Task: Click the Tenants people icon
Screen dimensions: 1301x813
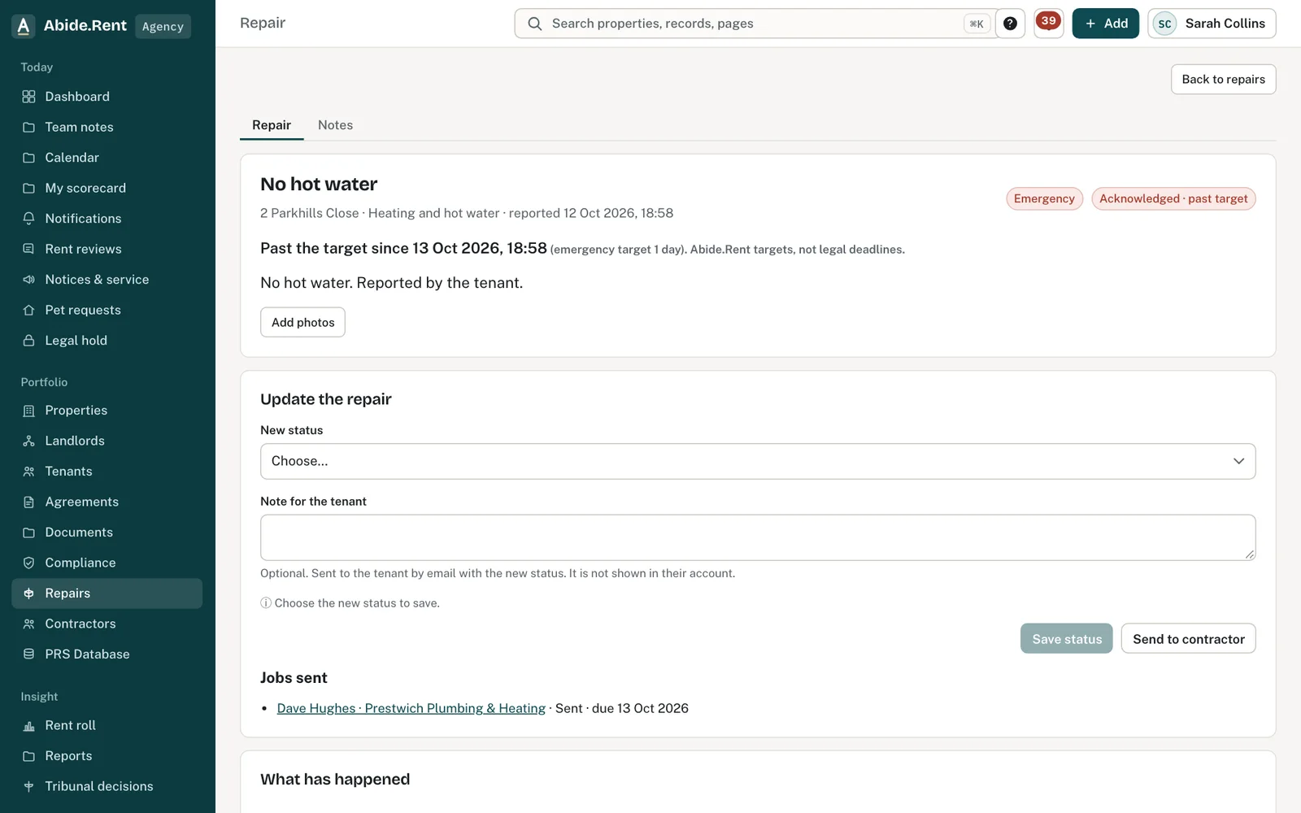Action: [x=28, y=472]
